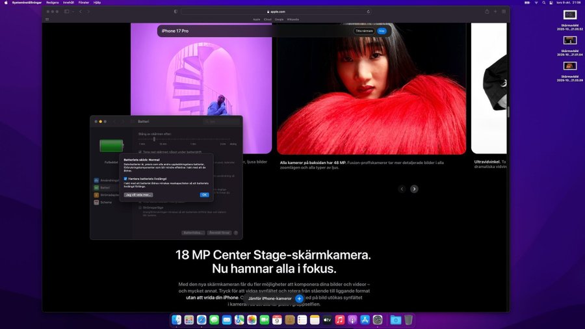The height and width of the screenshot is (329, 585).
Task: Expand the sidebar dropdown arrow in Safari
Action: tap(72, 11)
